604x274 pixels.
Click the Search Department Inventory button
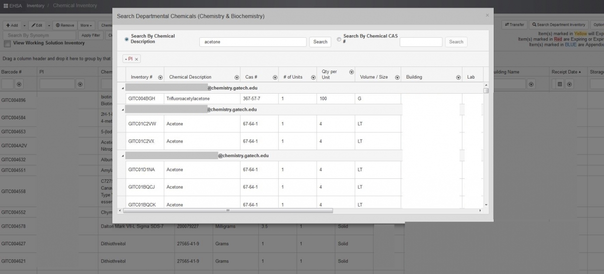pyautogui.click(x=558, y=25)
